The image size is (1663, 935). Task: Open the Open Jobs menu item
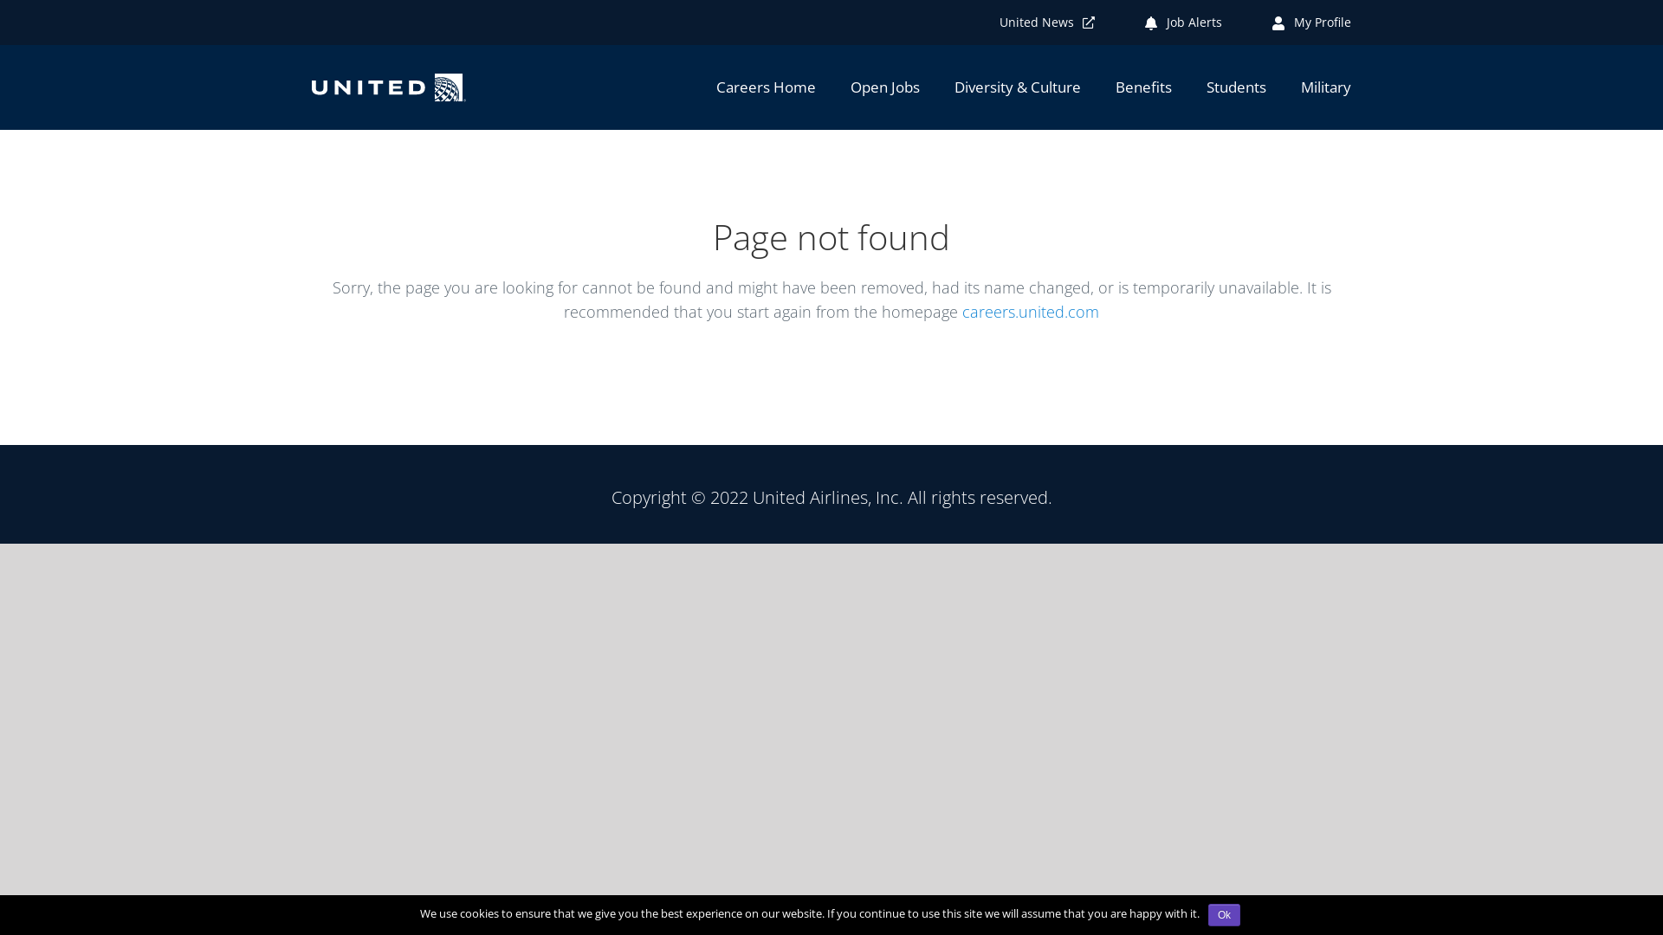(885, 87)
